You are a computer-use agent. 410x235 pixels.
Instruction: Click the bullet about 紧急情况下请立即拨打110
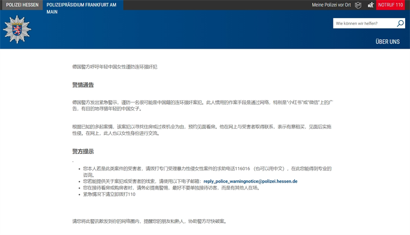click(109, 194)
